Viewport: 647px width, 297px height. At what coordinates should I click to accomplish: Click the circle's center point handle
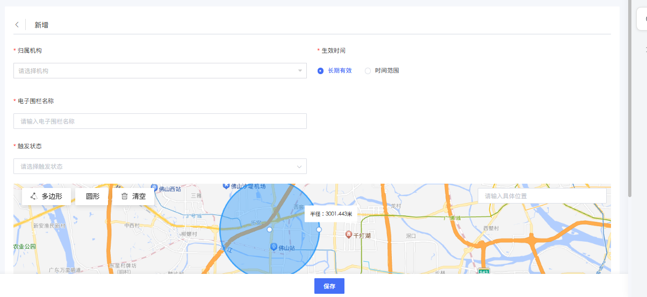[x=270, y=229]
